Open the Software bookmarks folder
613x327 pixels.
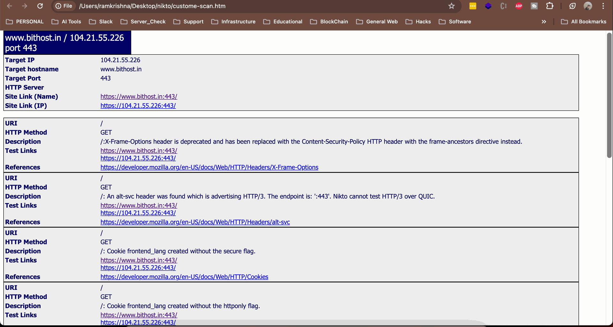coord(455,22)
